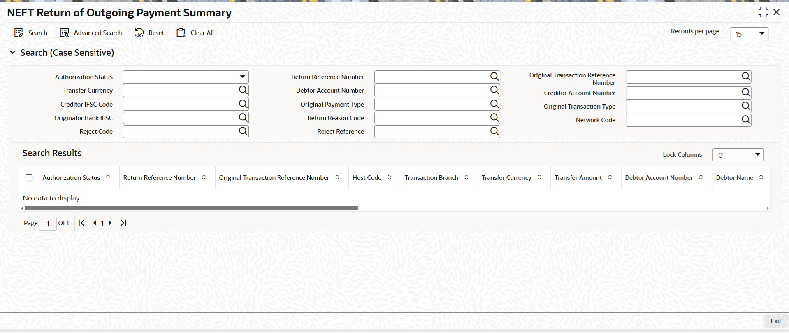This screenshot has height=333, width=789.
Task: Go to next page of results
Action: pyautogui.click(x=110, y=223)
